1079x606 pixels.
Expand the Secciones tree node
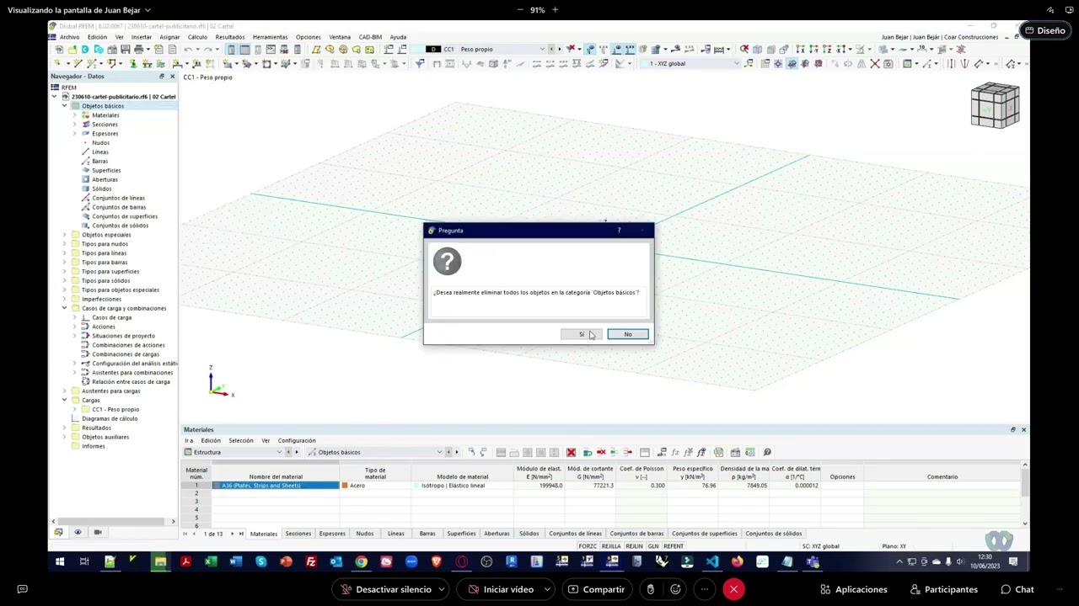[74, 125]
